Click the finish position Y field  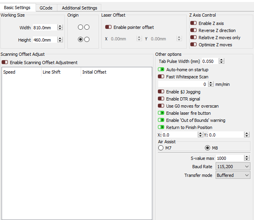tap(226, 135)
